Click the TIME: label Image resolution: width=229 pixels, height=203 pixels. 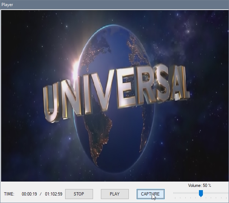point(9,194)
